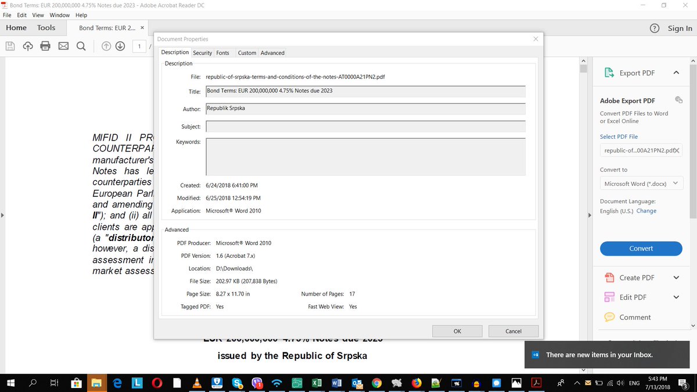Click the Export PDF tool icon
697x392 pixels.
coord(609,73)
